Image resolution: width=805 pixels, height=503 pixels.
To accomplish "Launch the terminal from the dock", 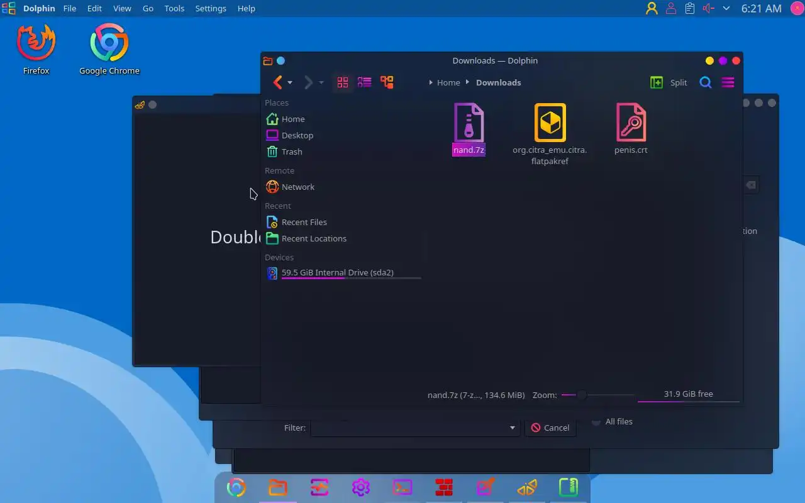I will point(402,487).
